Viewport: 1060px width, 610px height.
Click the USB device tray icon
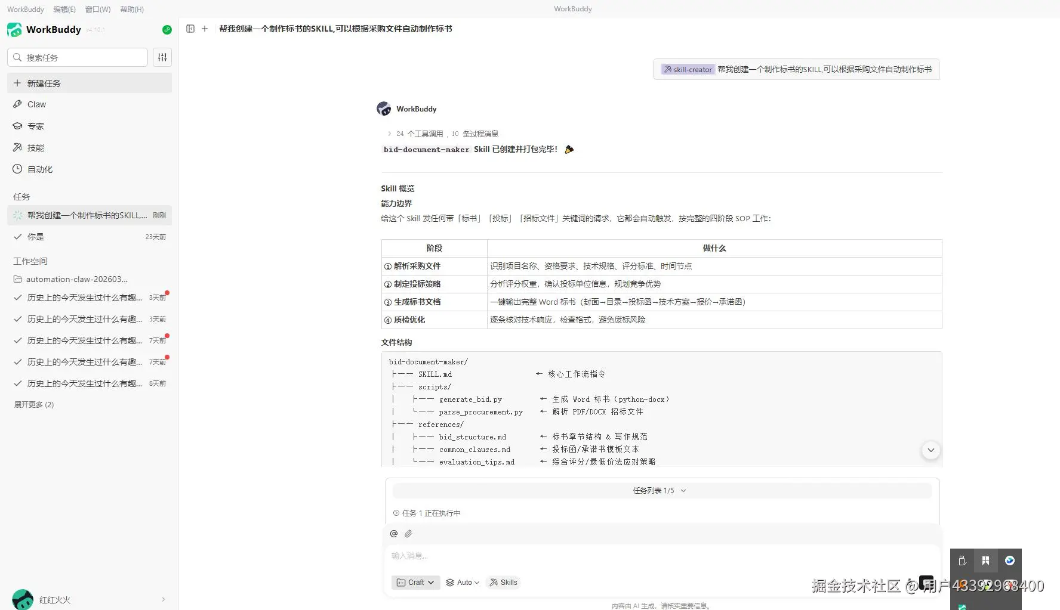tap(962, 561)
